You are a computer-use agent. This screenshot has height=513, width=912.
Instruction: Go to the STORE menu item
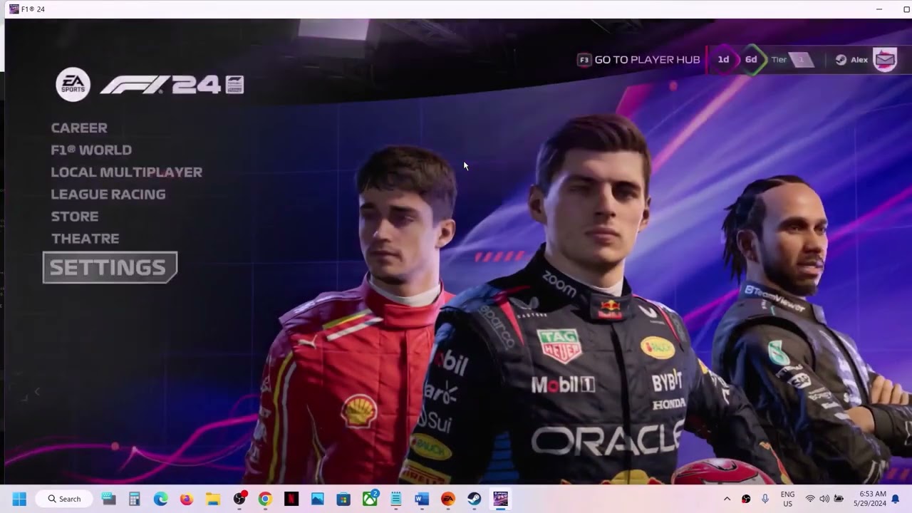click(75, 217)
